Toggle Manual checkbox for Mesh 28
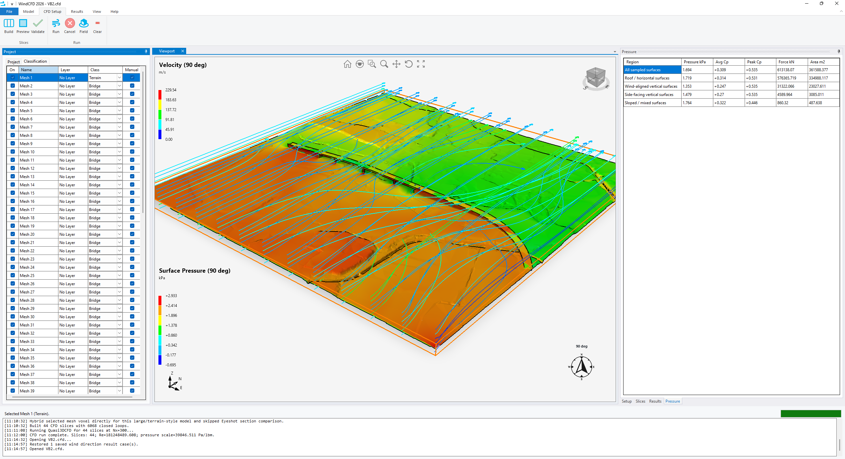The image size is (845, 459). tap(132, 300)
